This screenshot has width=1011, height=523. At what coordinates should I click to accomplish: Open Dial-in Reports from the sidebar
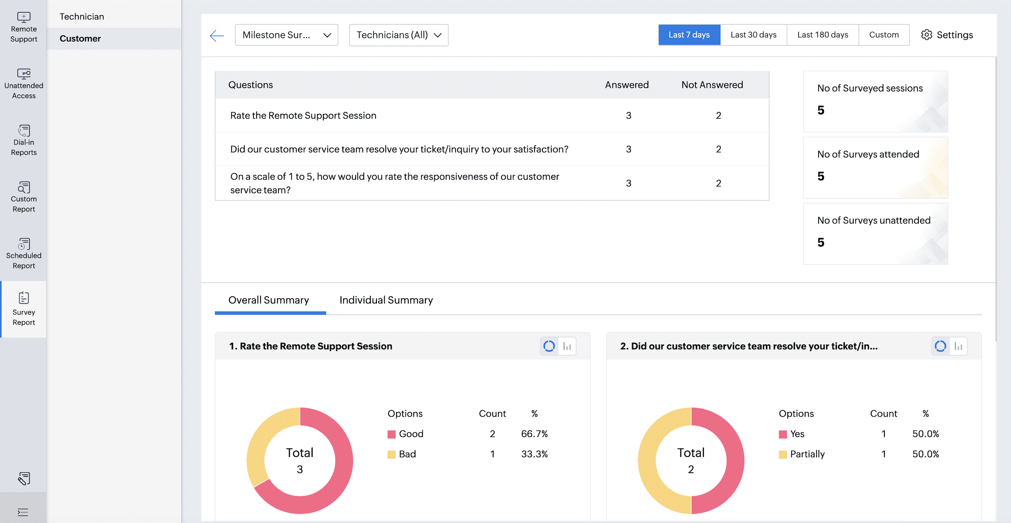point(23,140)
